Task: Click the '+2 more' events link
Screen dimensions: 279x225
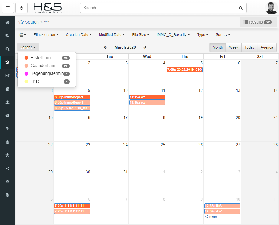Action: pos(211,217)
